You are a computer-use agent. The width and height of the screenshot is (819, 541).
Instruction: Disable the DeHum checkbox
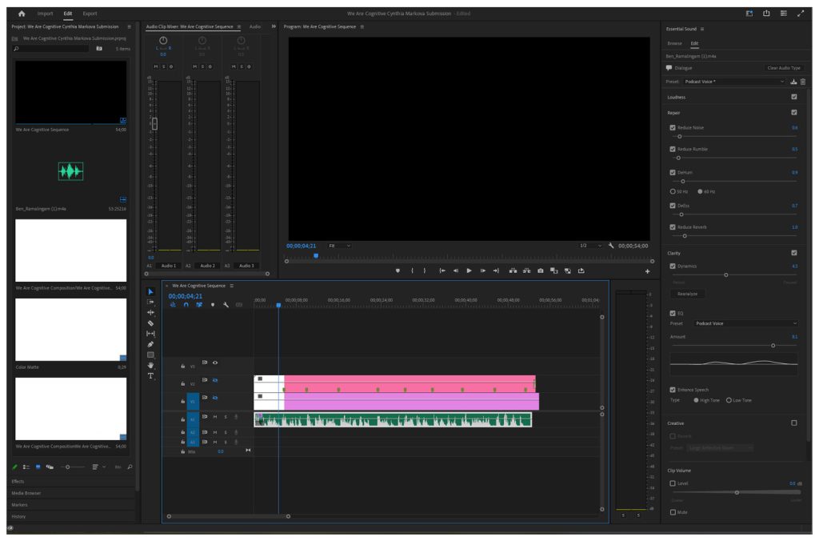673,172
